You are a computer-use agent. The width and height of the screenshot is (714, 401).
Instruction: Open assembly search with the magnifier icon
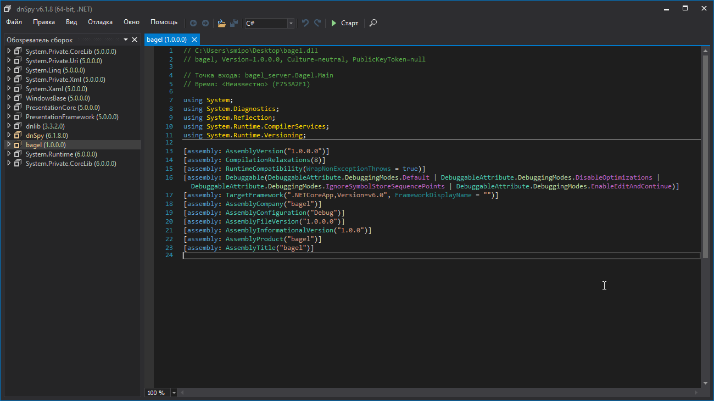373,23
